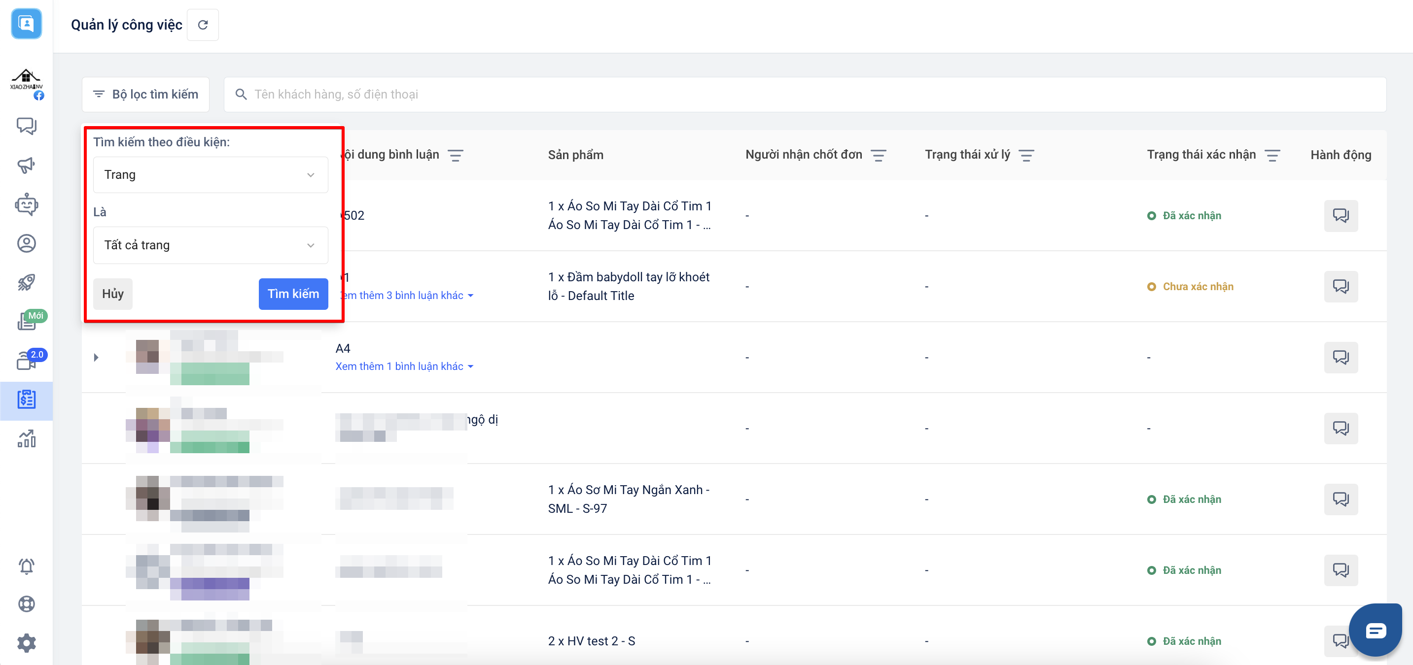Open the Tất cả trang dropdown
Image resolution: width=1413 pixels, height=665 pixels.
[x=210, y=245]
